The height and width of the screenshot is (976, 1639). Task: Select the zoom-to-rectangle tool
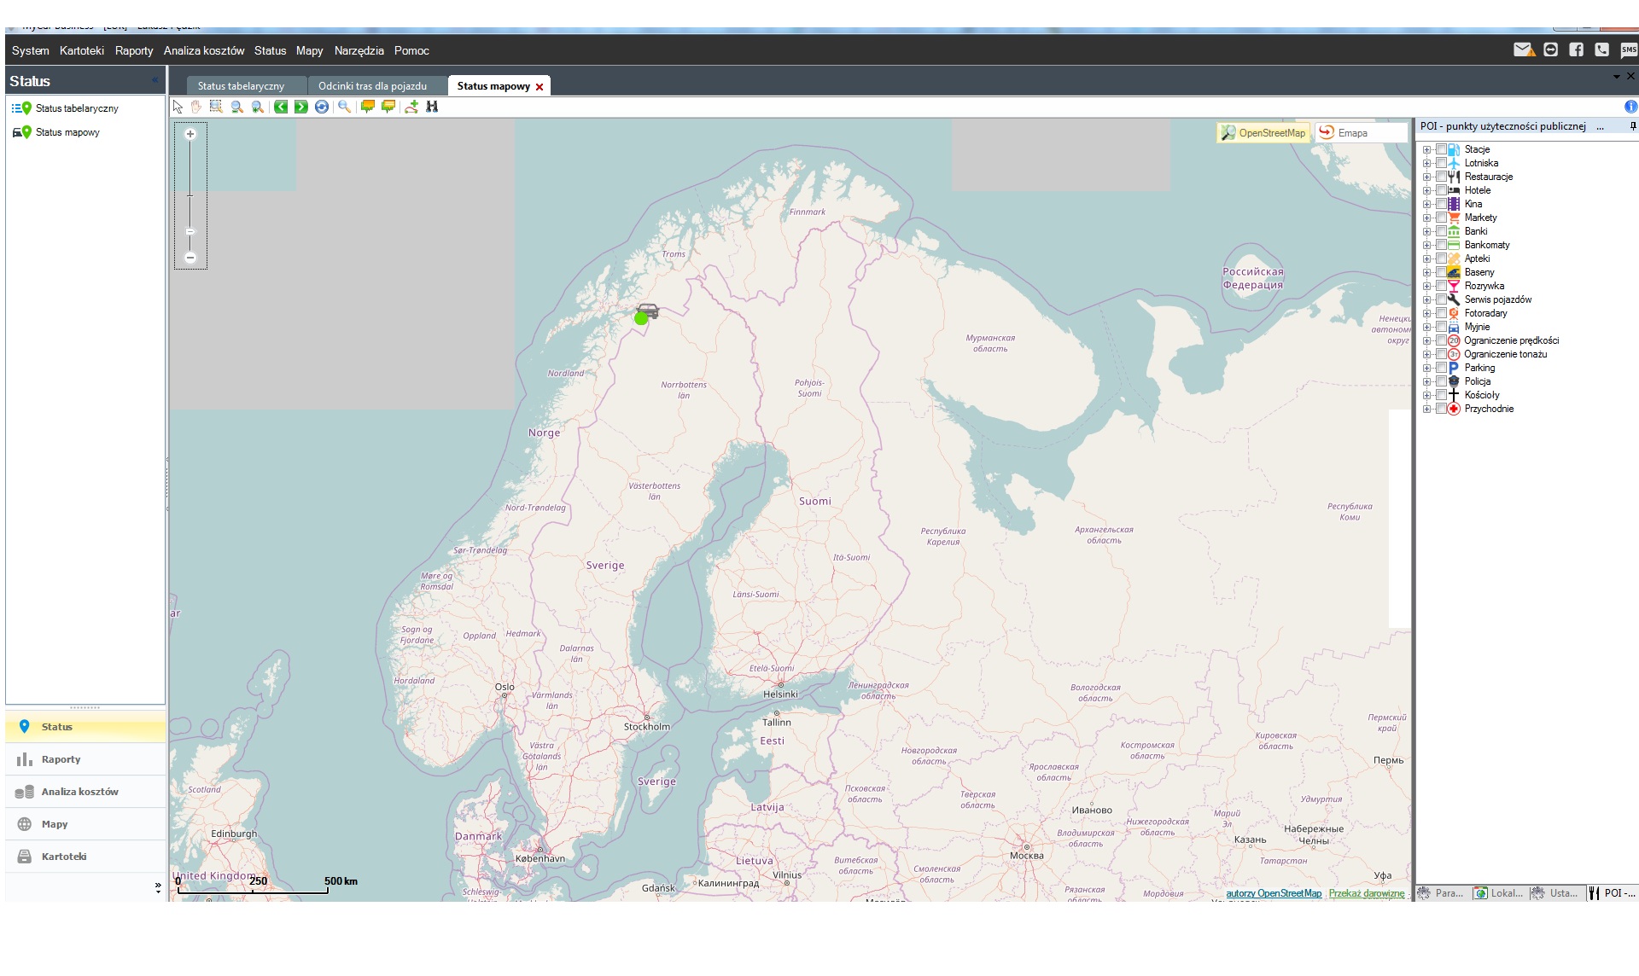pyautogui.click(x=216, y=107)
